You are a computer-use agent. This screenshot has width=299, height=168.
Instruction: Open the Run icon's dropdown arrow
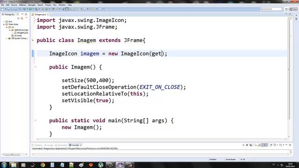pos(33,9)
